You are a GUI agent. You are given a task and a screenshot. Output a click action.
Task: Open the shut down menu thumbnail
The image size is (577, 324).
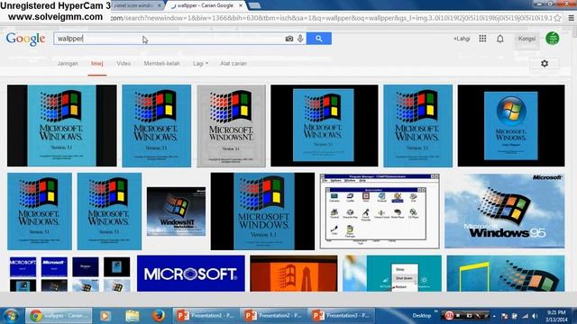[x=392, y=274]
